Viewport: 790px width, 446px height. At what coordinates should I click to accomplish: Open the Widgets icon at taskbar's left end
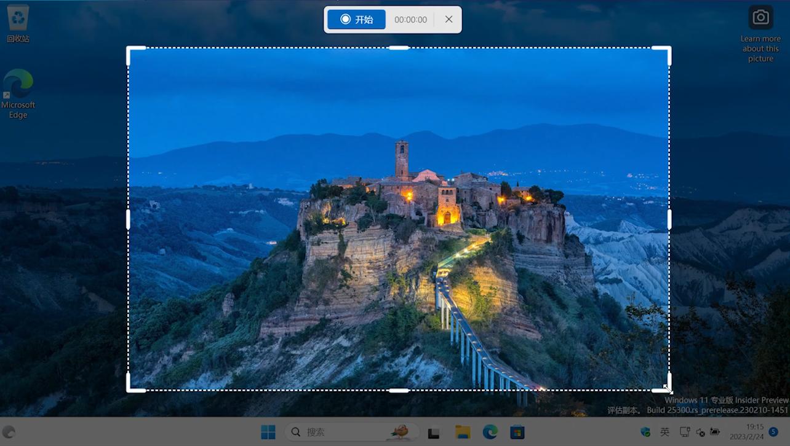[x=9, y=432]
